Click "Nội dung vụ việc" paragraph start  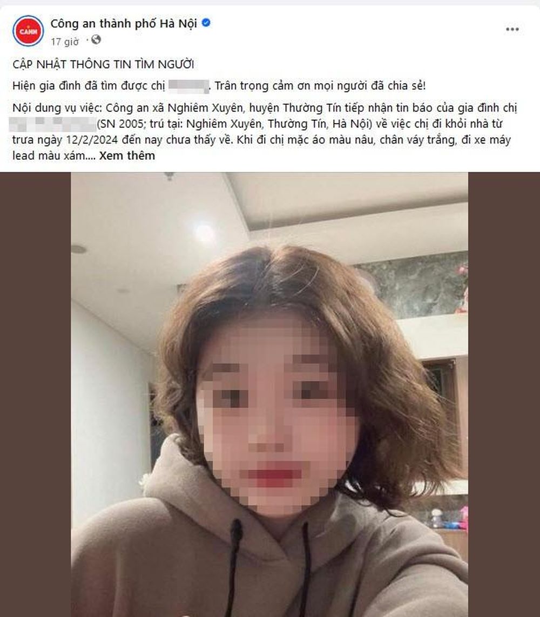(x=57, y=108)
